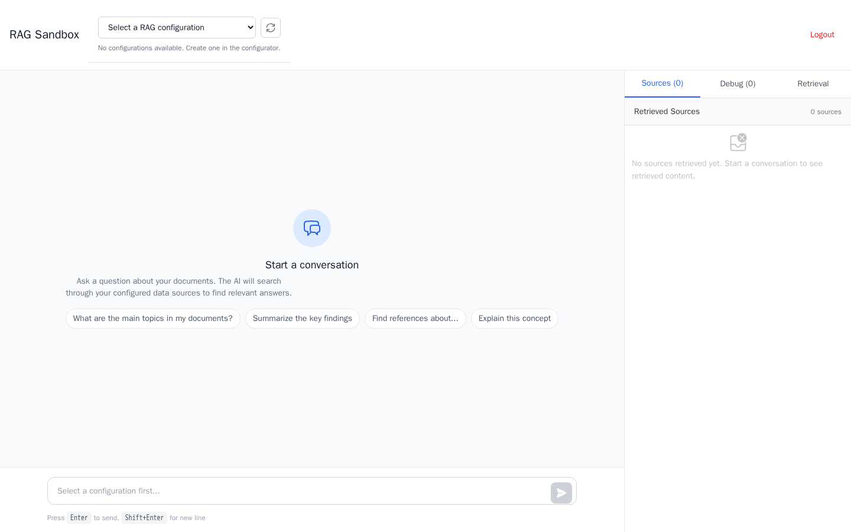Click the 'No sources retrieved yet' message

(727, 170)
